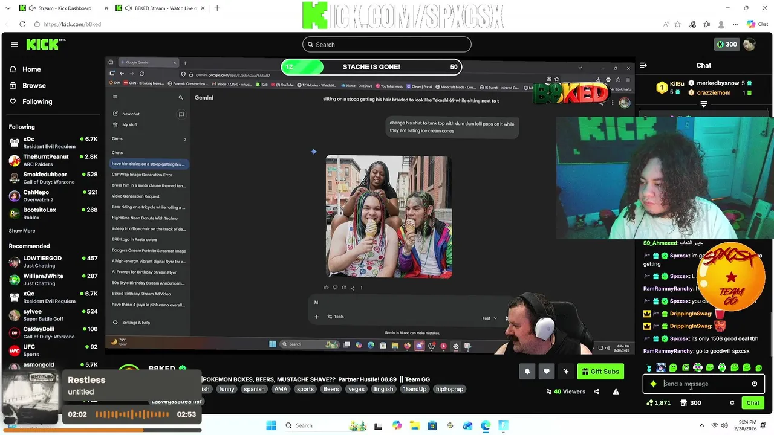The image size is (774, 435).
Task: Open Smokieduhbear channel
Action: tap(53, 178)
